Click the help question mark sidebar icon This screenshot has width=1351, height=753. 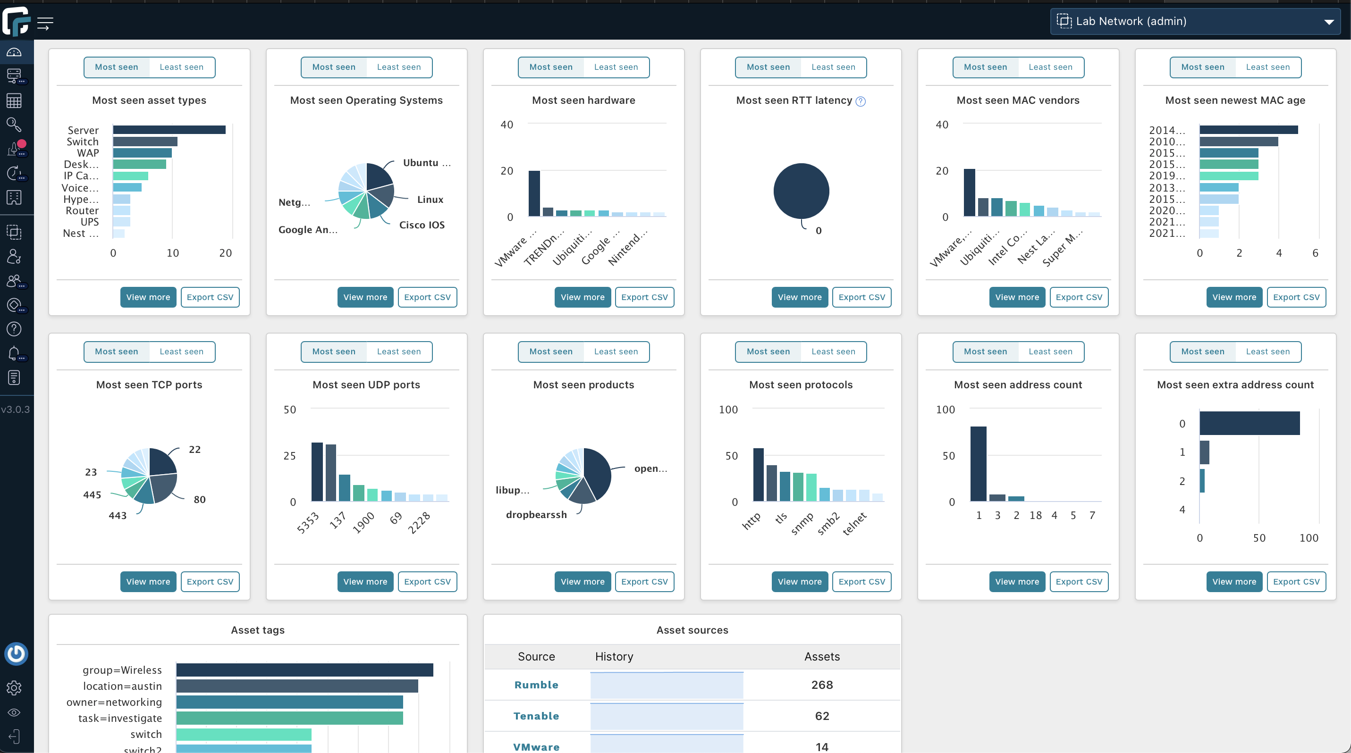14,329
